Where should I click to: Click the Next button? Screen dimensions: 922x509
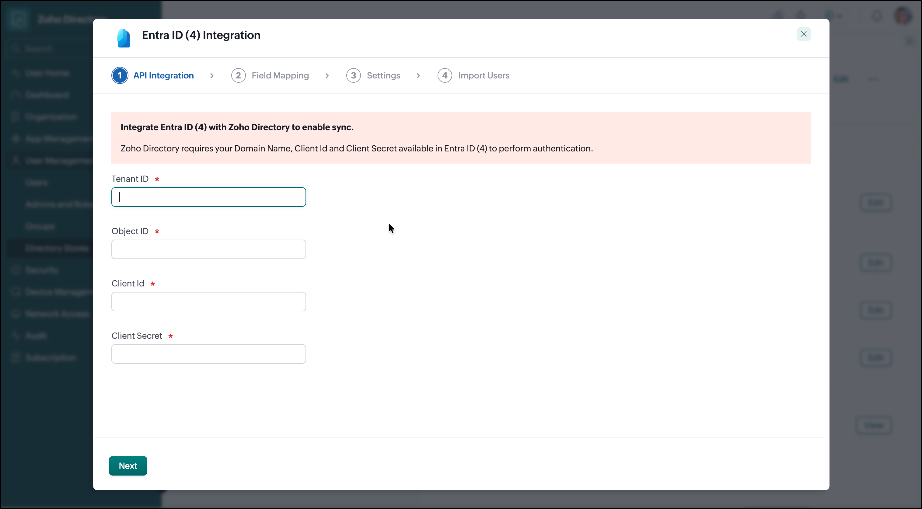pos(128,466)
